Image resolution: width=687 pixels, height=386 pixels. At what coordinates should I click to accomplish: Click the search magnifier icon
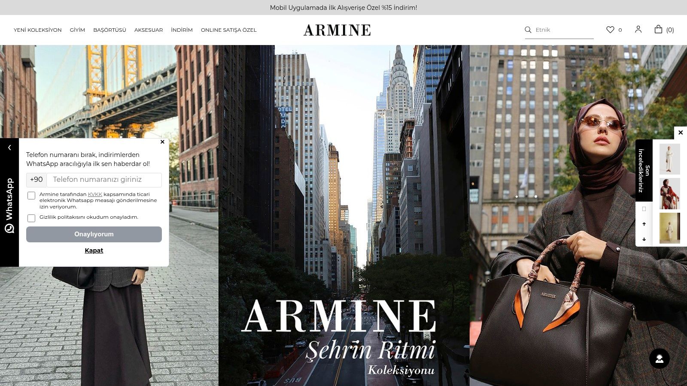pyautogui.click(x=528, y=30)
